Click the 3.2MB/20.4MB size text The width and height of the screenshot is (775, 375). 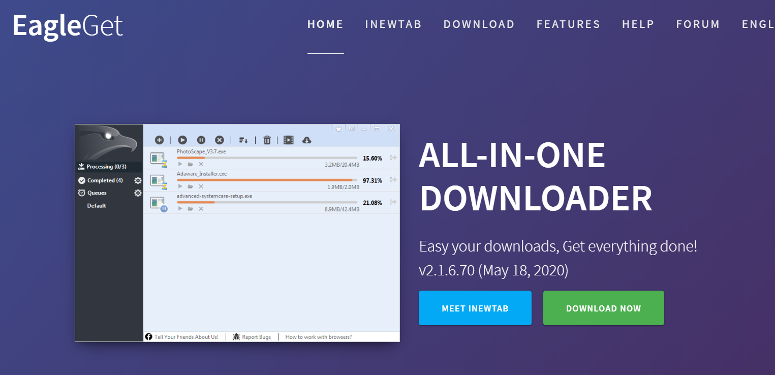[342, 165]
